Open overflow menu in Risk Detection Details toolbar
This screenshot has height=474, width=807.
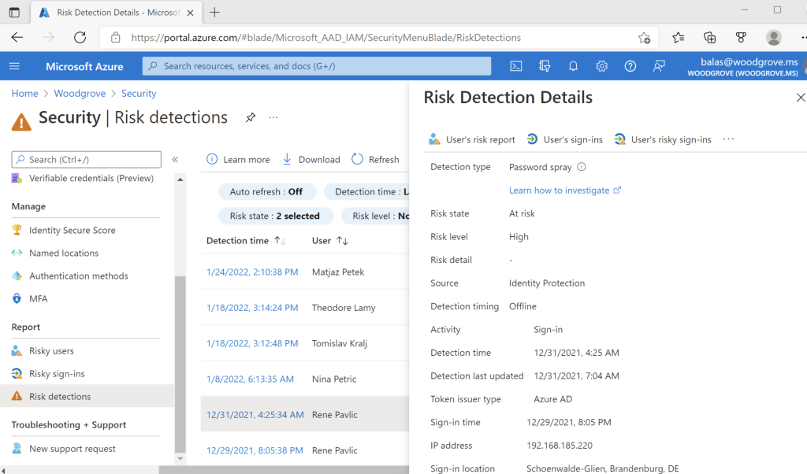[x=728, y=139]
